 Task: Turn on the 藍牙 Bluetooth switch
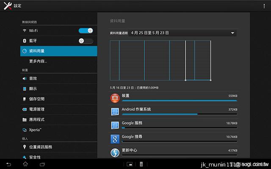(86, 41)
